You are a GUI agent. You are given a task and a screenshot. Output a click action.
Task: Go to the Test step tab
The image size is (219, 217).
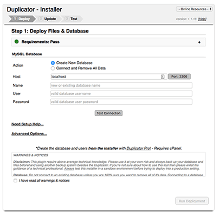click(x=72, y=19)
